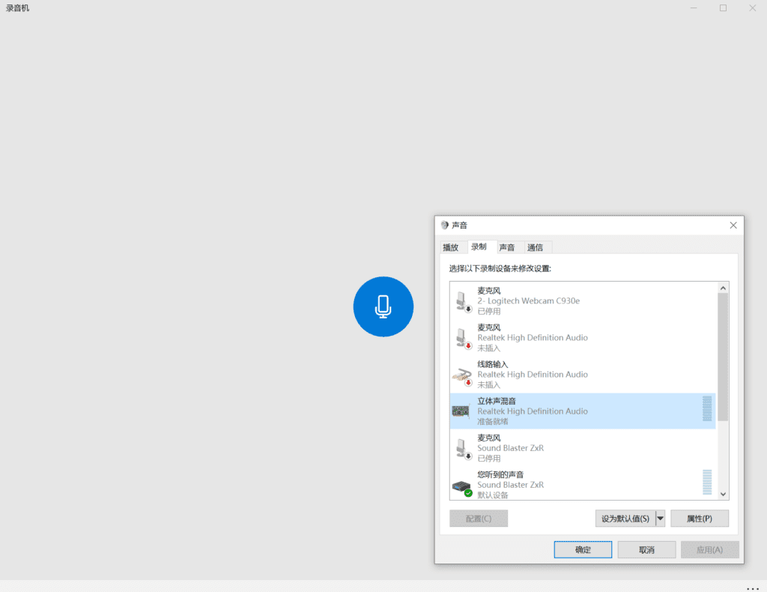Screen dimensions: 767x592
Task: Click the stereo mix sound card icon
Action: tap(461, 411)
